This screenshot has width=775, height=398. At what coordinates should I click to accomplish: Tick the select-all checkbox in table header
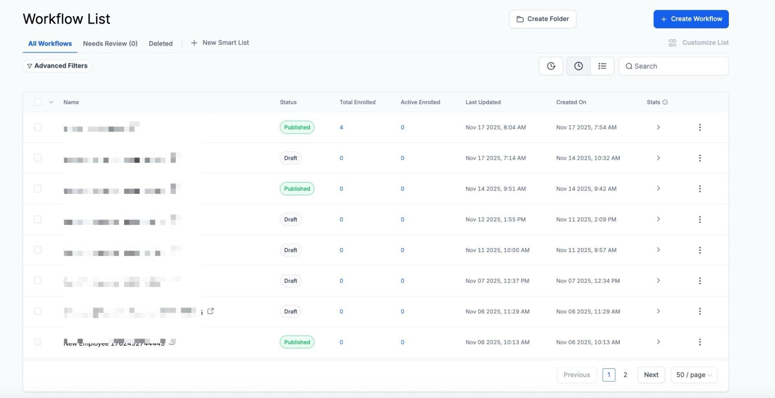pos(38,102)
